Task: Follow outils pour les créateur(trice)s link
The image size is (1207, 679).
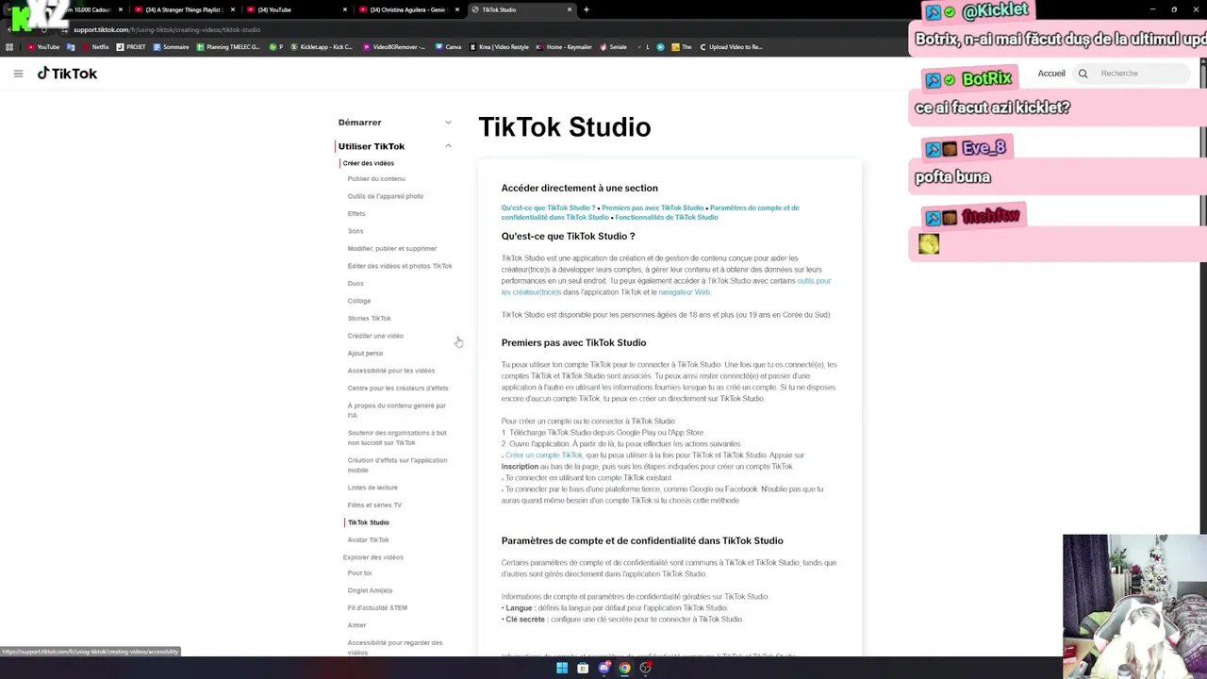Action: (666, 287)
